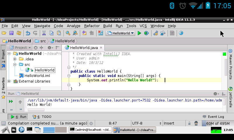Rerun HelloWorld with the double-arrow icon
Image resolution: width=234 pixels, height=140 pixels.
[11, 101]
